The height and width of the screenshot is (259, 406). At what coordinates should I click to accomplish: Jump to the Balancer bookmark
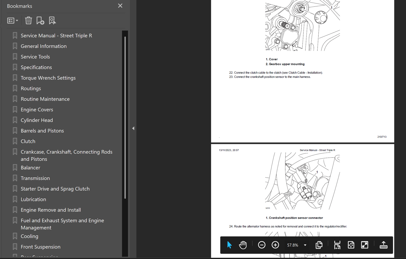pos(30,168)
